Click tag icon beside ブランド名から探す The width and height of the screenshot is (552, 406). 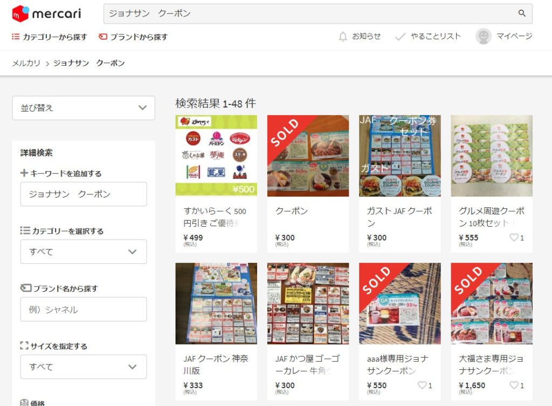(26, 288)
